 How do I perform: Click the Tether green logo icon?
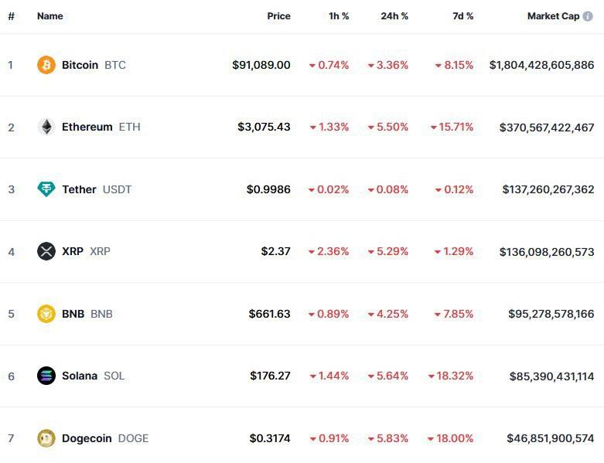(x=46, y=189)
